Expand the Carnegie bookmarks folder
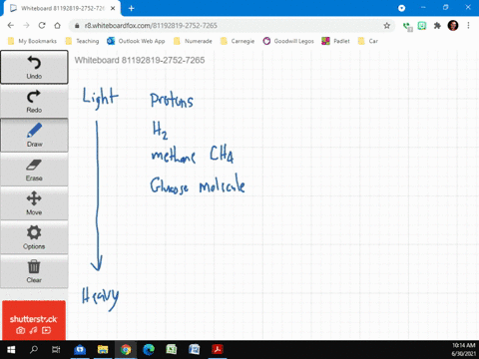Viewport: 479px width, 359px height. (238, 41)
